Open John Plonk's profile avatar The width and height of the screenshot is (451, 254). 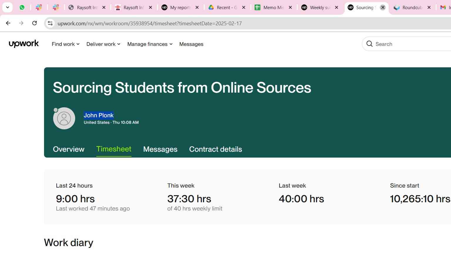point(64,118)
